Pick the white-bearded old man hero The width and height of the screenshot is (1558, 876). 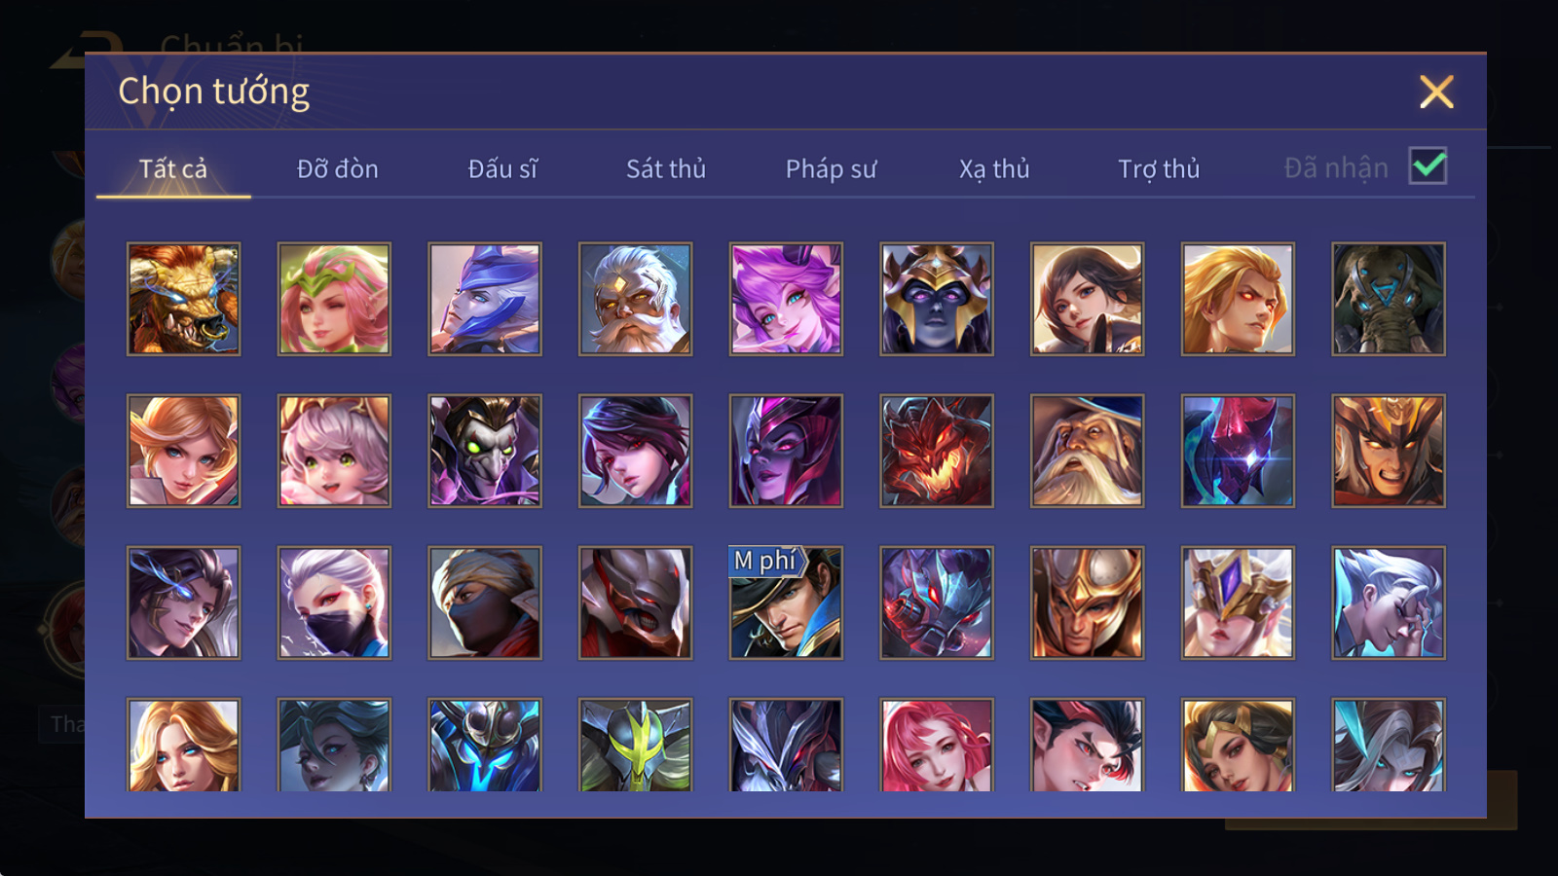[636, 299]
